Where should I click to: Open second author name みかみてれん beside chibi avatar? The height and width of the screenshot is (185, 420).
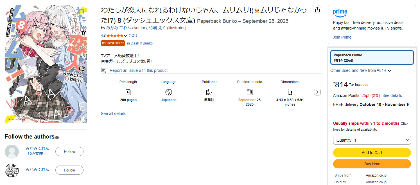click(37, 170)
